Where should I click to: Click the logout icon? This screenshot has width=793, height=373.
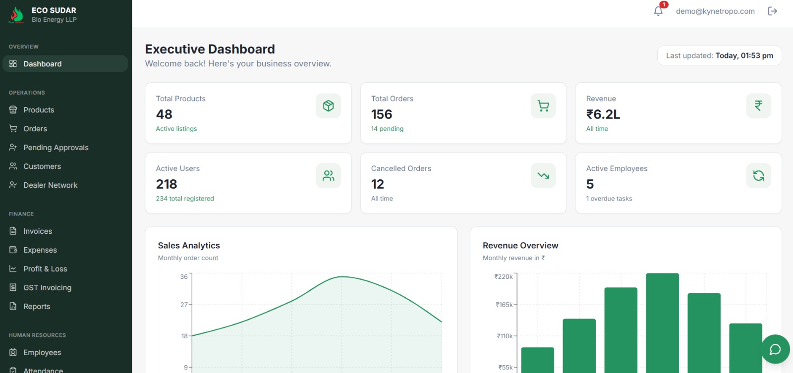772,11
